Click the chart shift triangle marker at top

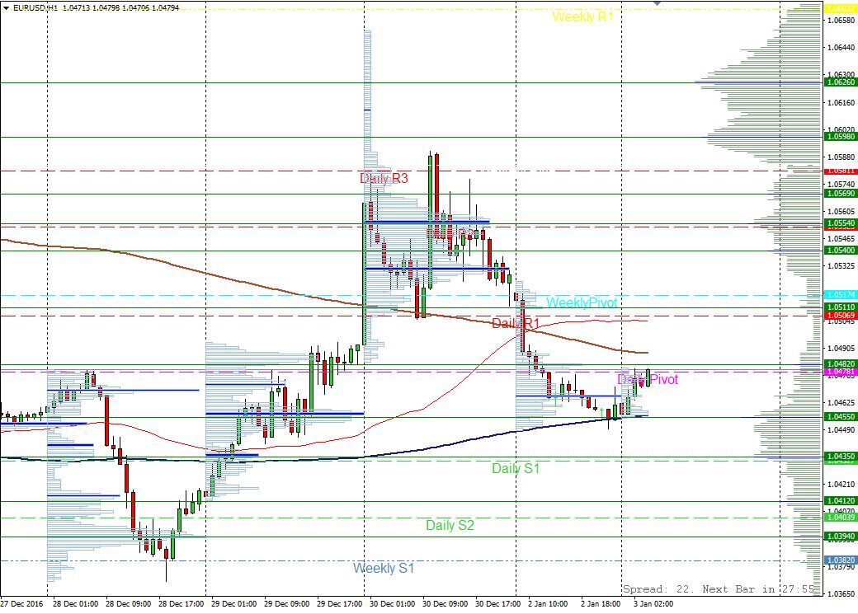coord(658,3)
